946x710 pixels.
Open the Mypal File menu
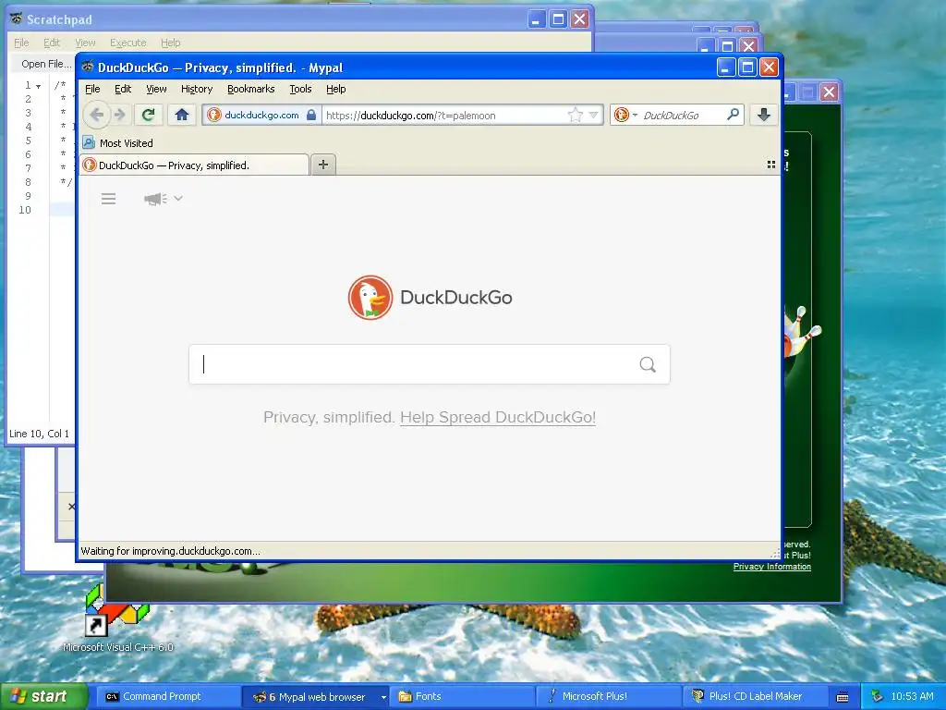tap(92, 89)
